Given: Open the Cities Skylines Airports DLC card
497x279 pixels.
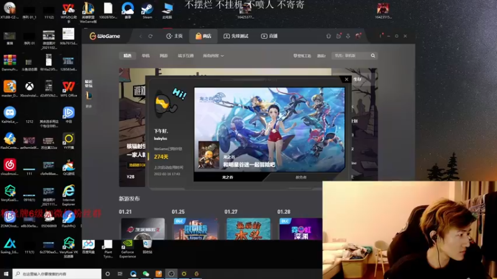Looking at the screenshot, I should (196, 229).
